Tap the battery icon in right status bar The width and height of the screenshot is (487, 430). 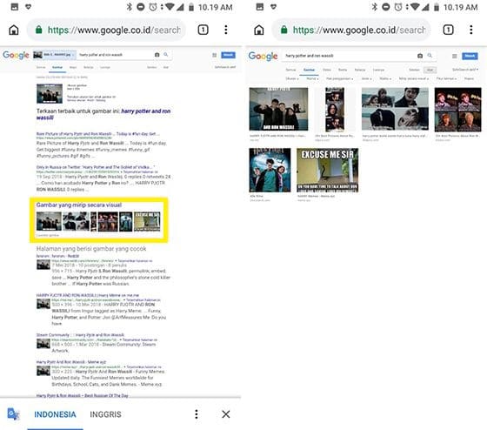pyautogui.click(x=437, y=7)
